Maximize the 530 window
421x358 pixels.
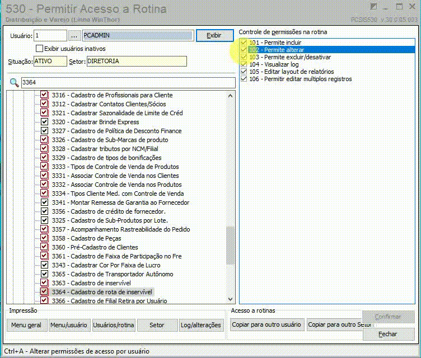[400, 6]
